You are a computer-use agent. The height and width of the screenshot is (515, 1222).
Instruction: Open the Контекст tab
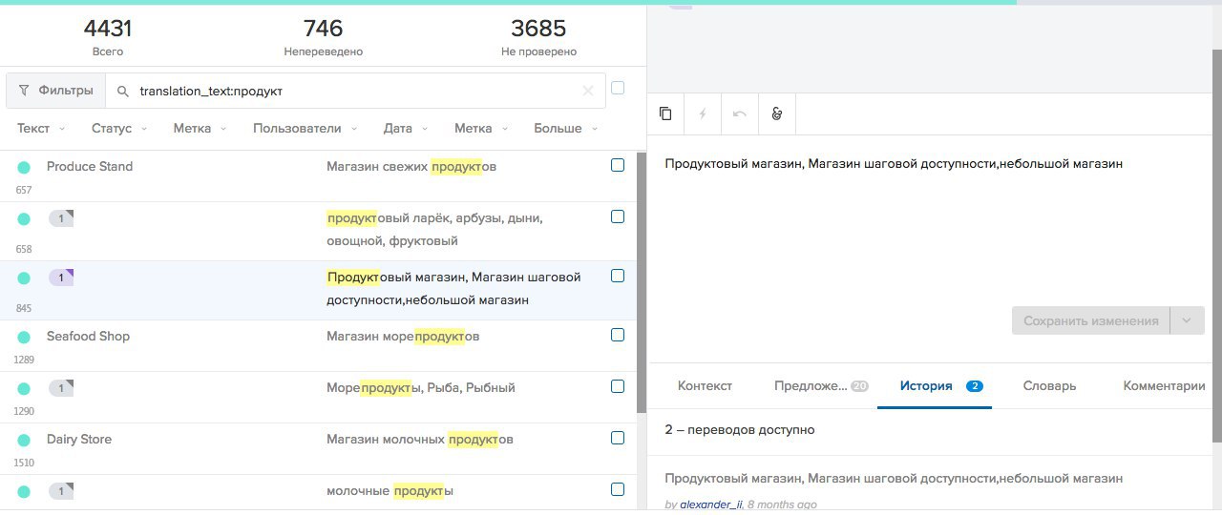tap(705, 386)
